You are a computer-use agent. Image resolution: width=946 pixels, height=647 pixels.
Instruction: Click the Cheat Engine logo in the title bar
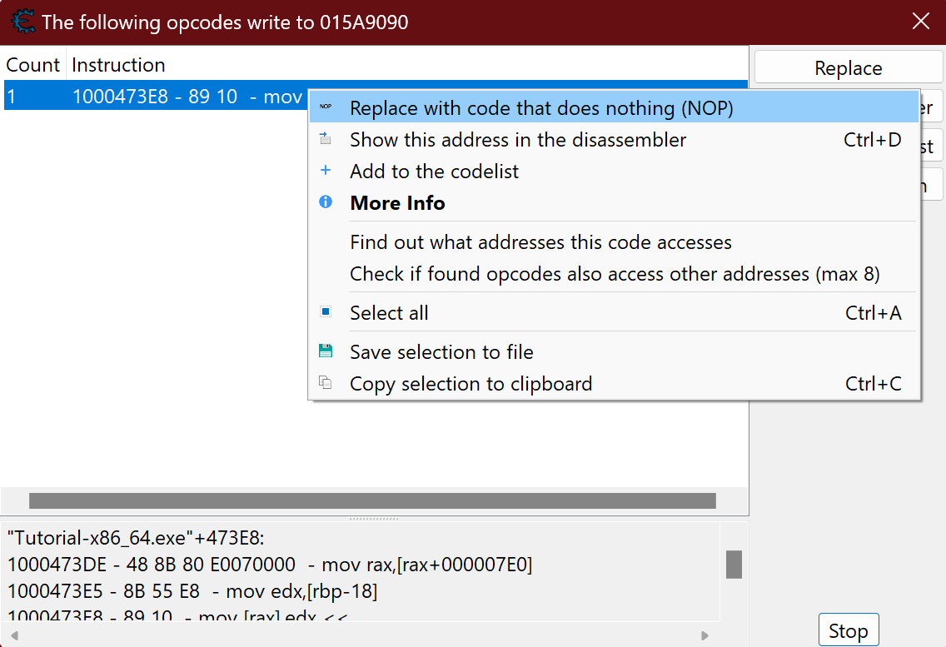(22, 22)
